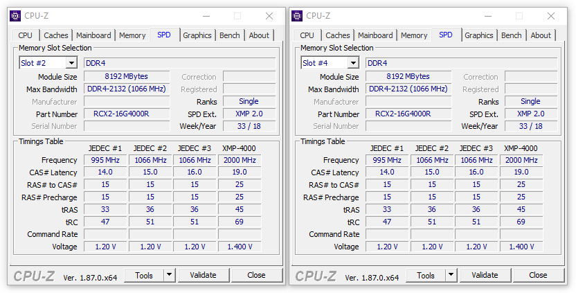Click Part Number RCX2-16G4000R in left window

click(127, 114)
